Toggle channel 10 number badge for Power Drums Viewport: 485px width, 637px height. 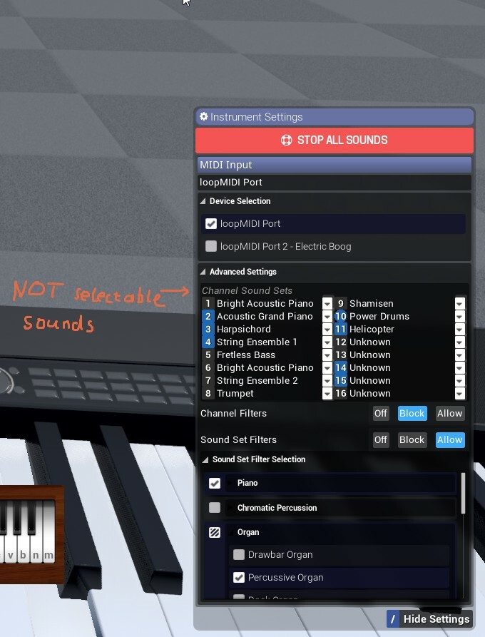pos(341,316)
